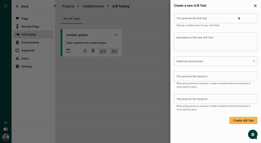Click the lock icon on contact_action card
Image resolution: width=261 pixels, height=143 pixels.
point(85,51)
